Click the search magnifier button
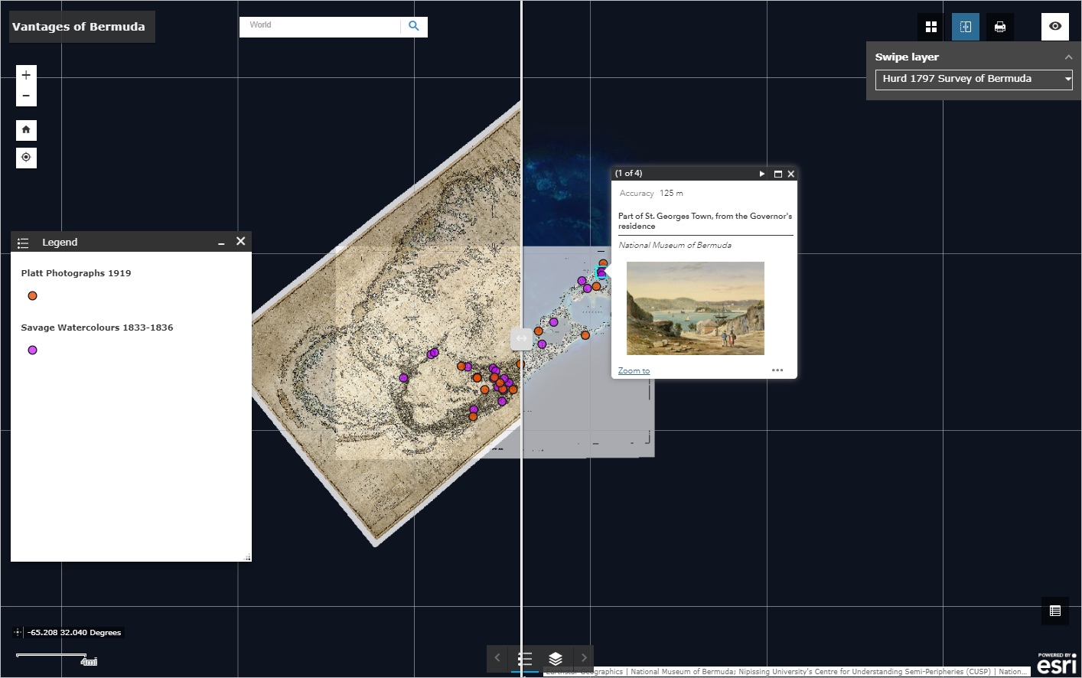The height and width of the screenshot is (678, 1082). (x=414, y=26)
